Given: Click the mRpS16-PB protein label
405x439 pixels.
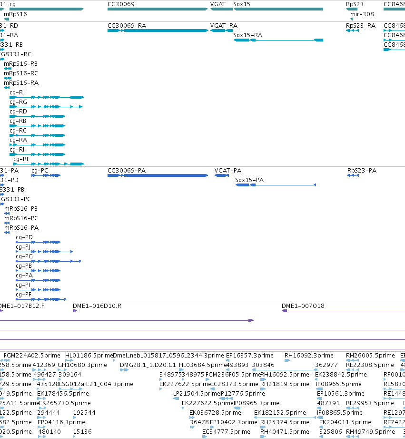Looking at the screenshot, I should point(21,209).
